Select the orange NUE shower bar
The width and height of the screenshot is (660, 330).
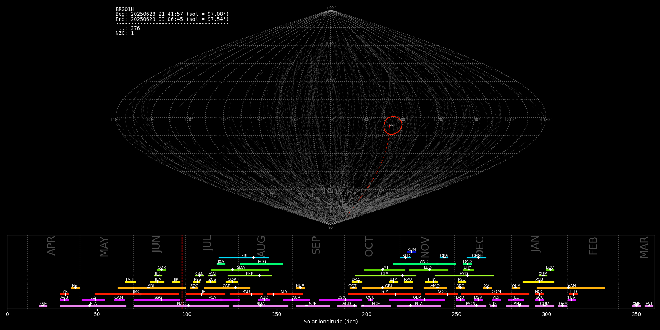[x=300, y=288]
